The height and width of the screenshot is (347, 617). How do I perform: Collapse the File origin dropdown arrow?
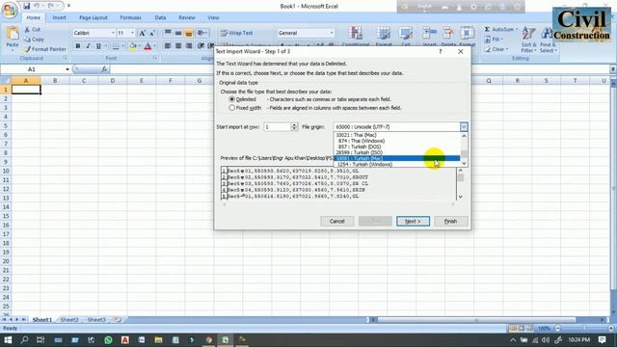coord(464,126)
